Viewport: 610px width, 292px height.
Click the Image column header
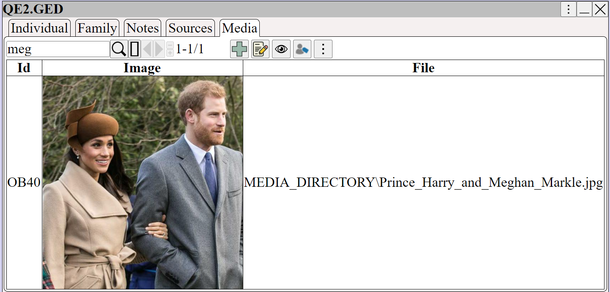click(143, 68)
